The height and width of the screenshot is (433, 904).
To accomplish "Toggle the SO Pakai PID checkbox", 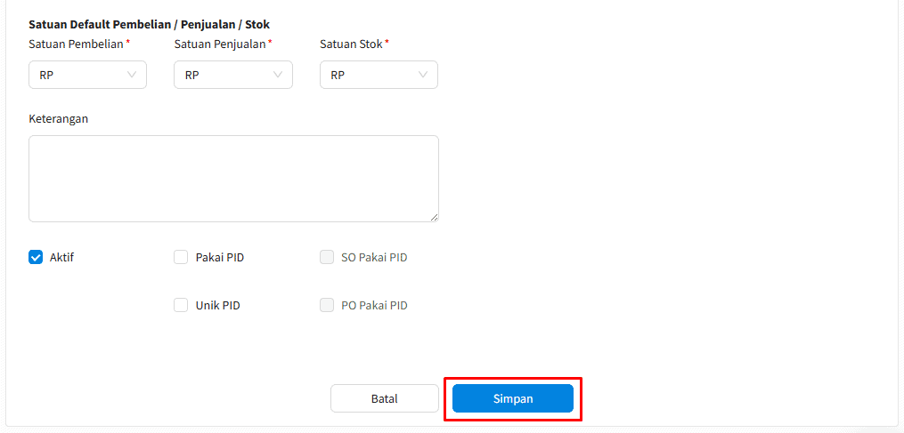I will [x=327, y=257].
